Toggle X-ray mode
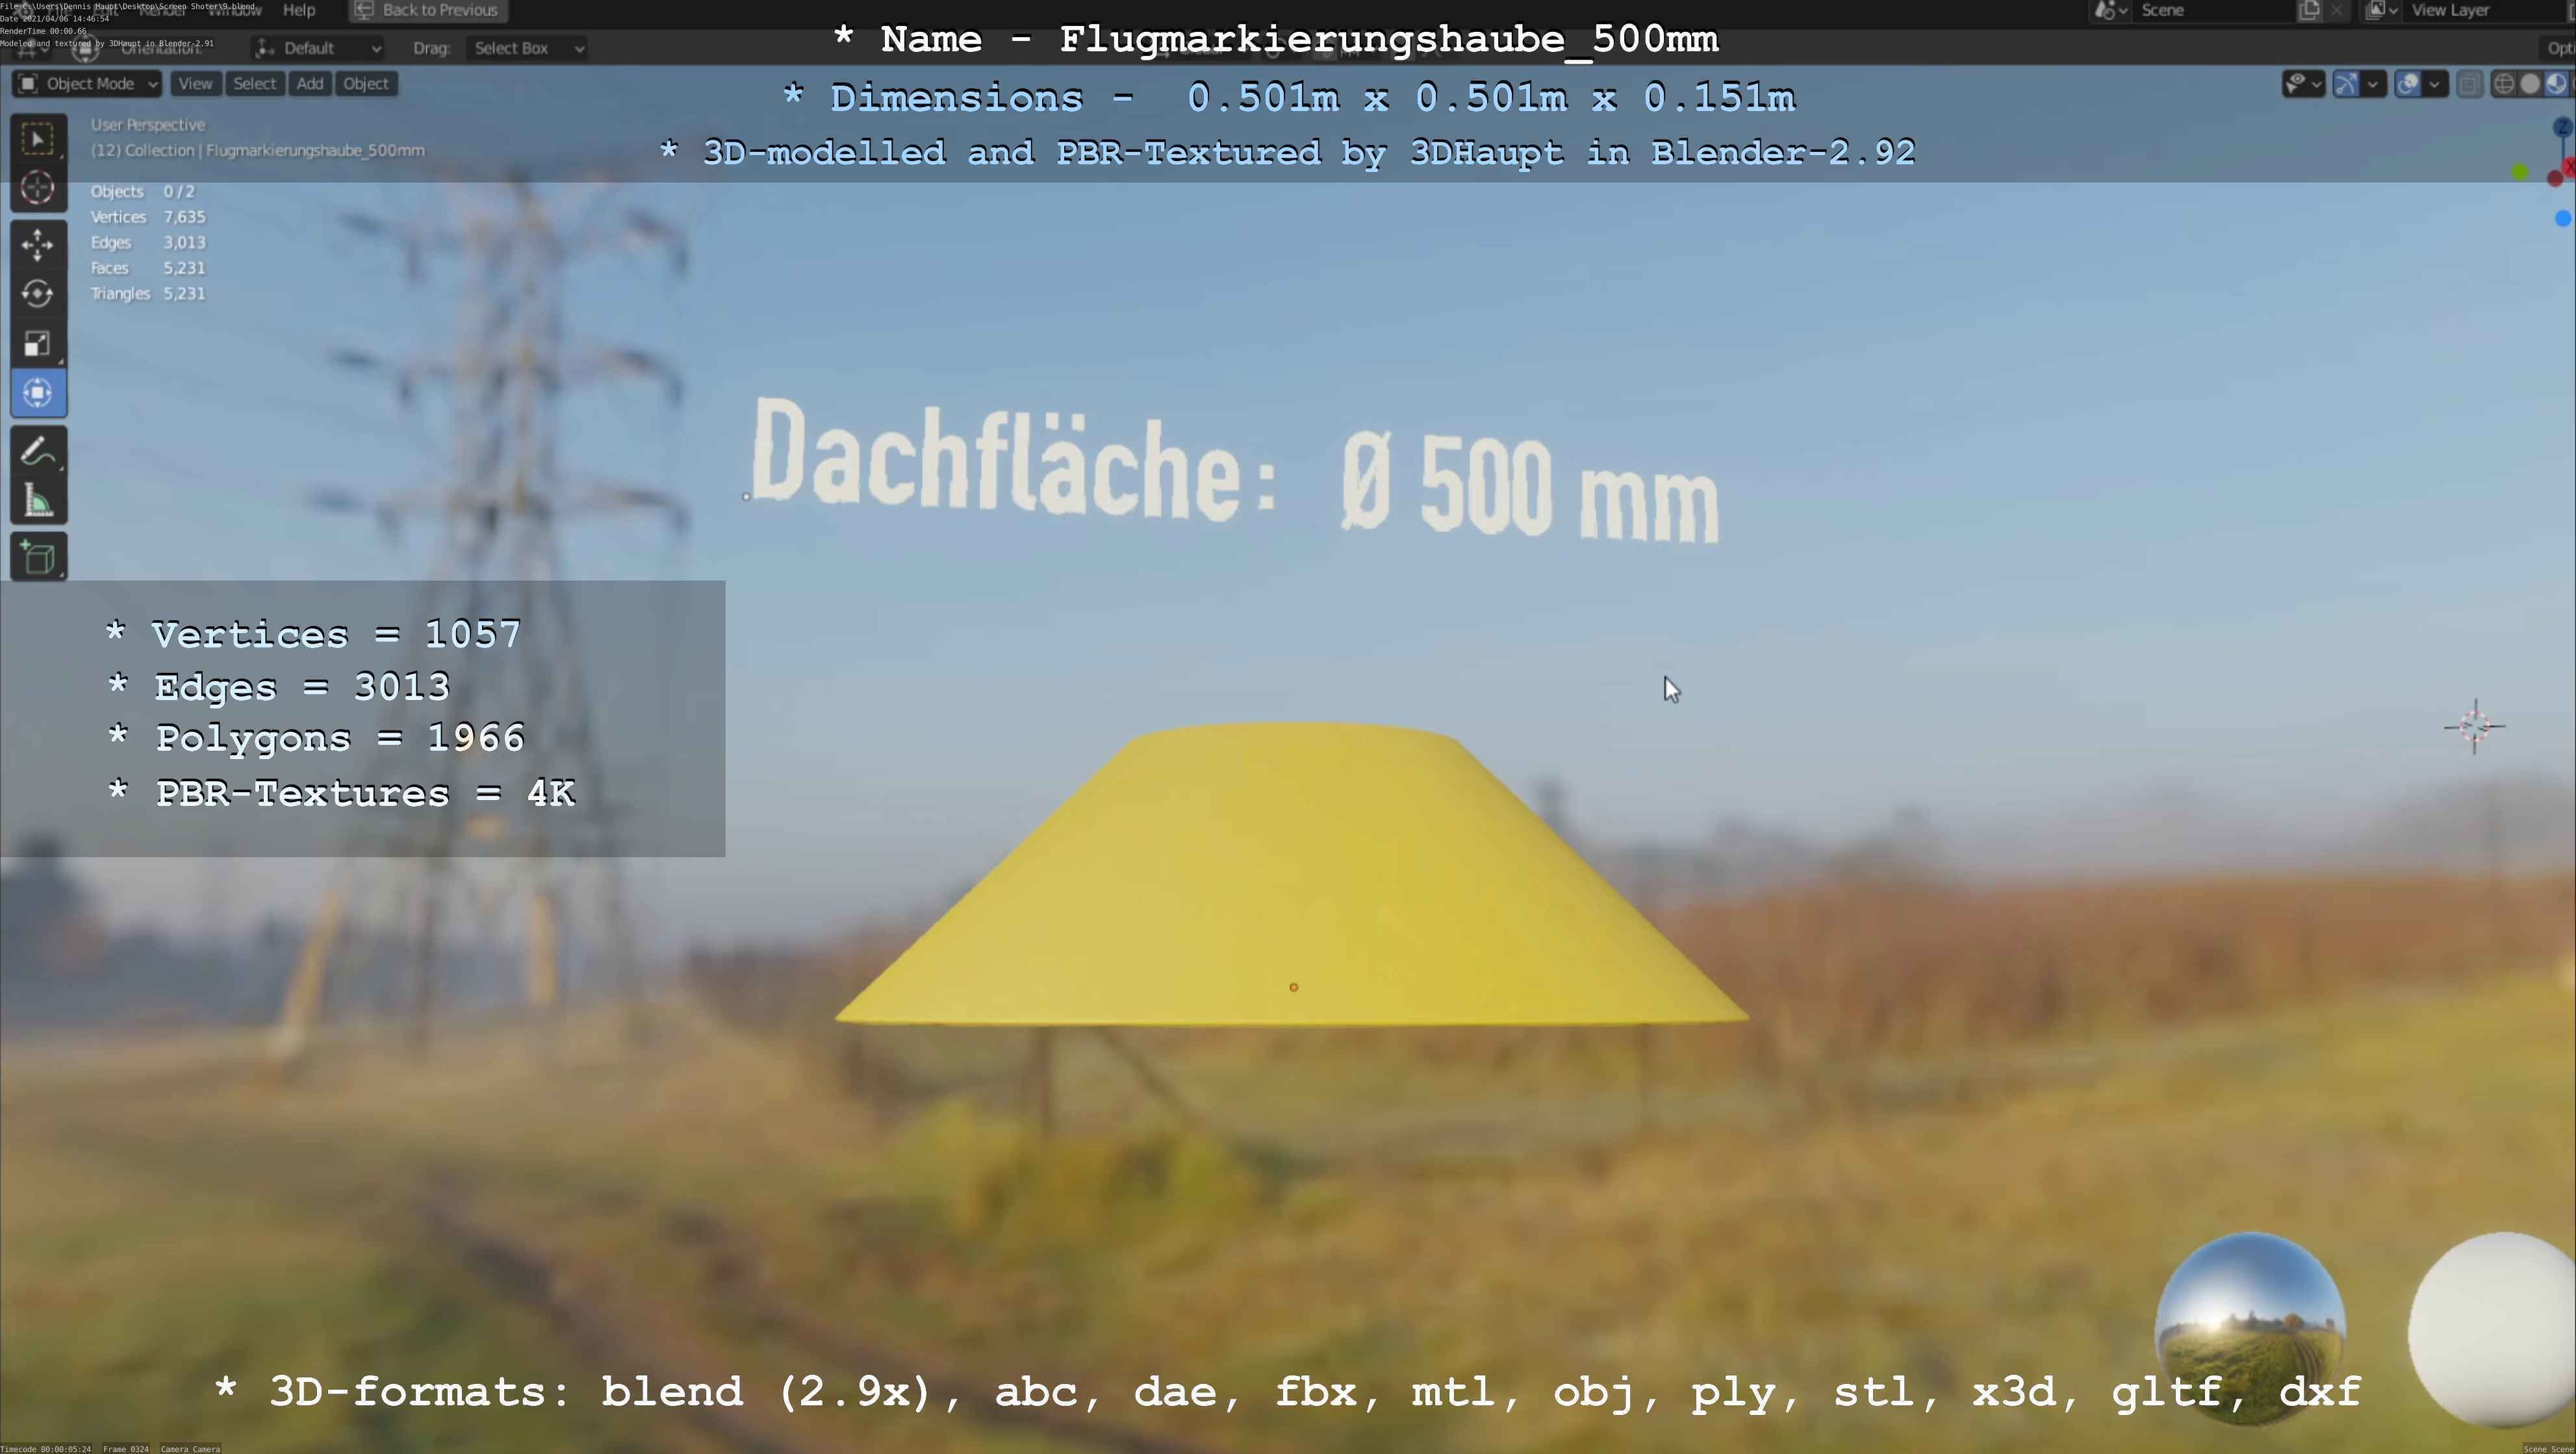This screenshot has height=1454, width=2576. (2469, 84)
